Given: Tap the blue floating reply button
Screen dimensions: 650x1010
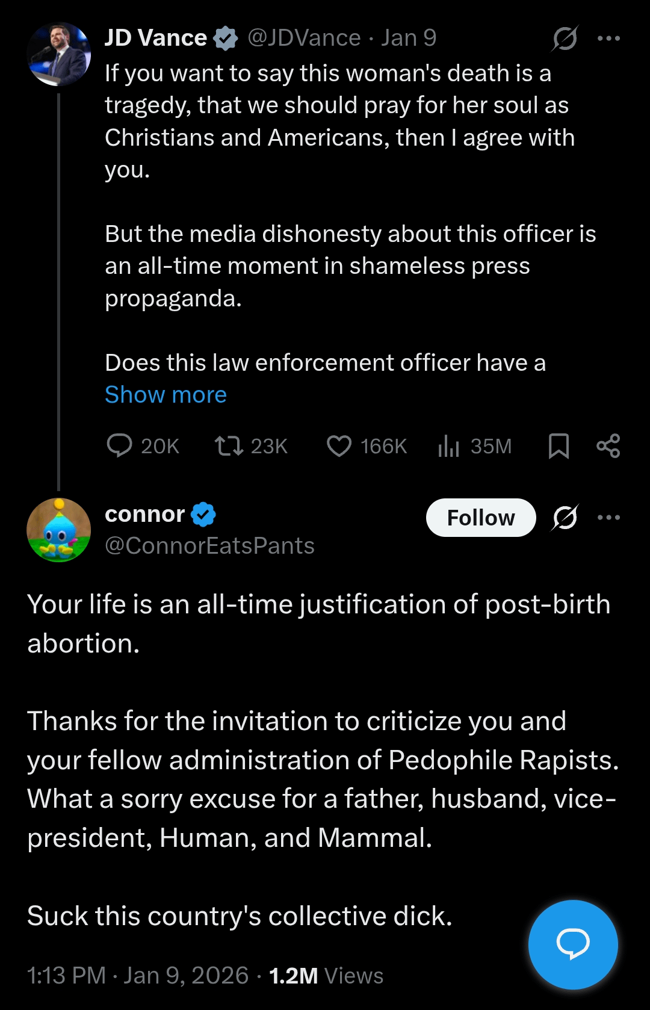Looking at the screenshot, I should [x=573, y=944].
